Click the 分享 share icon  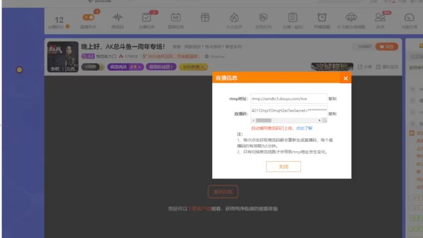click(364, 67)
